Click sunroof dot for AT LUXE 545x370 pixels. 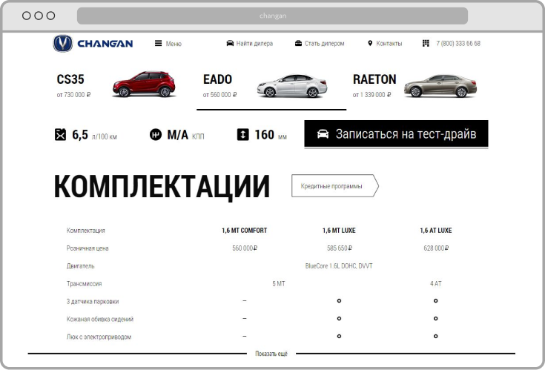click(x=435, y=337)
